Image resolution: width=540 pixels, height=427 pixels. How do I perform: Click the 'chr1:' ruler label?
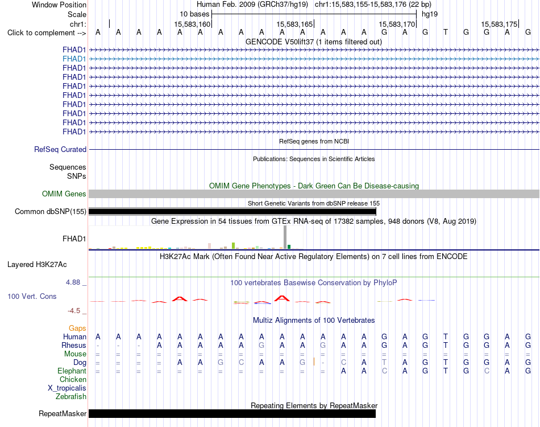pyautogui.click(x=78, y=24)
